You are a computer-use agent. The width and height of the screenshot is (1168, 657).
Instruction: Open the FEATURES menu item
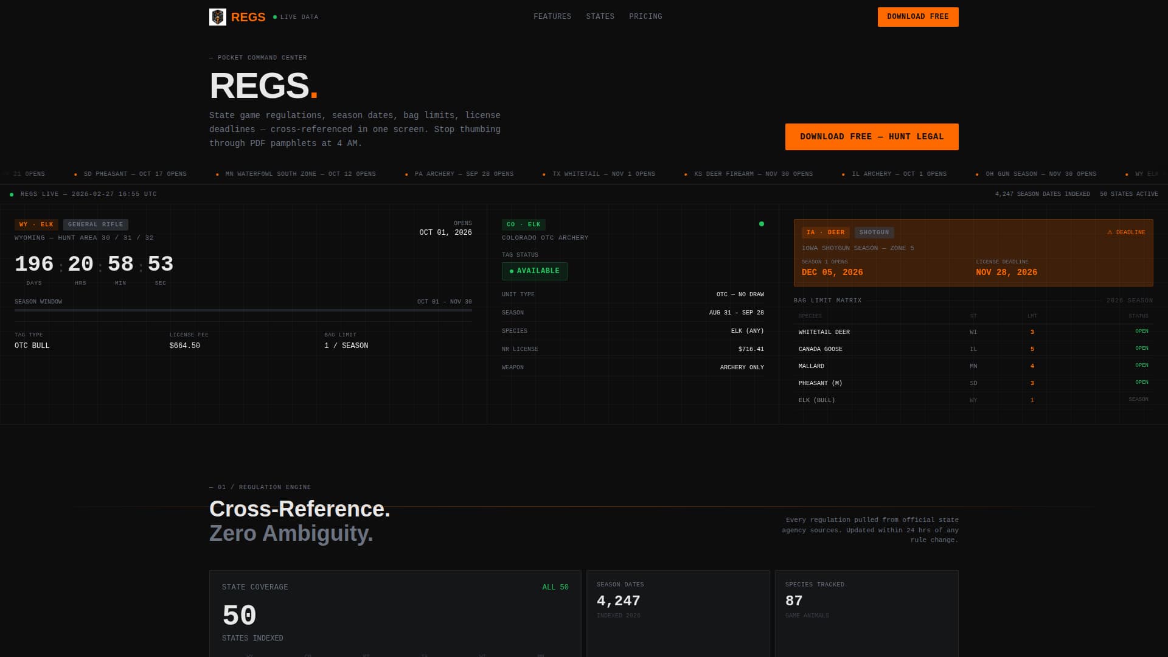(552, 16)
